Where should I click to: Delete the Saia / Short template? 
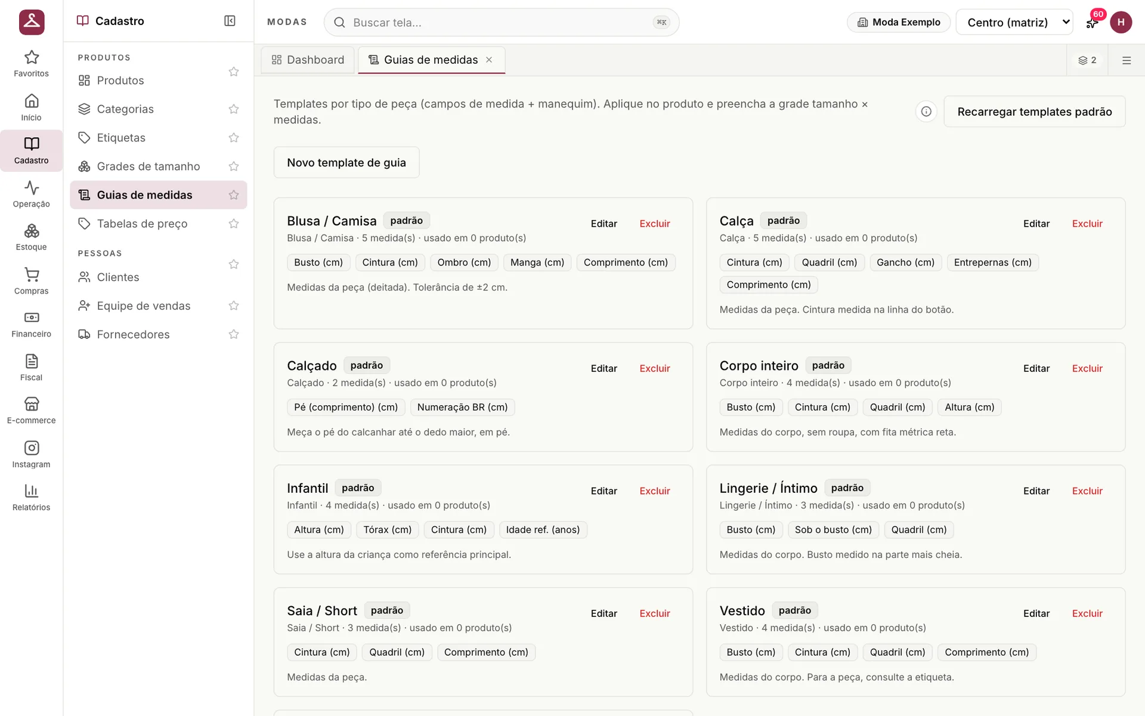coord(655,613)
